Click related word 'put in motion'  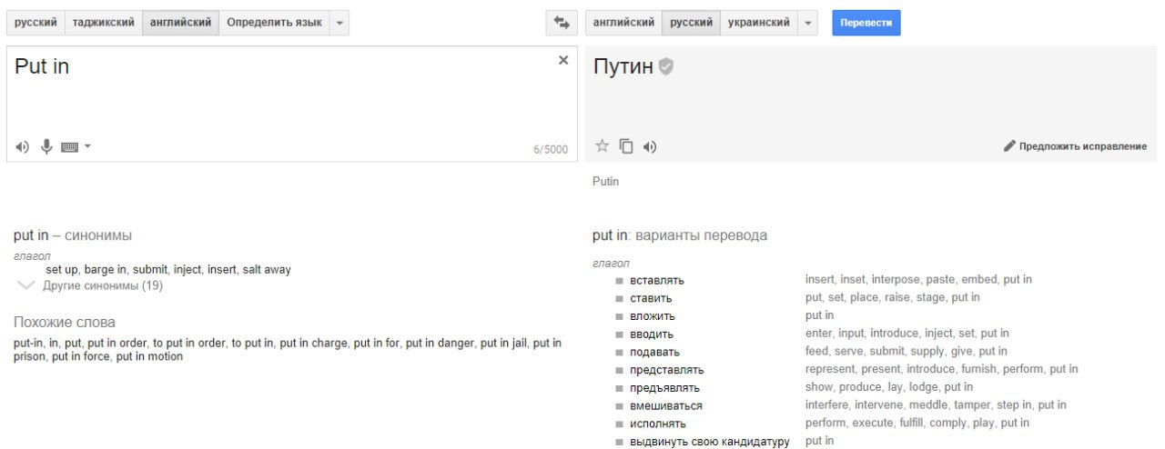coord(149,356)
